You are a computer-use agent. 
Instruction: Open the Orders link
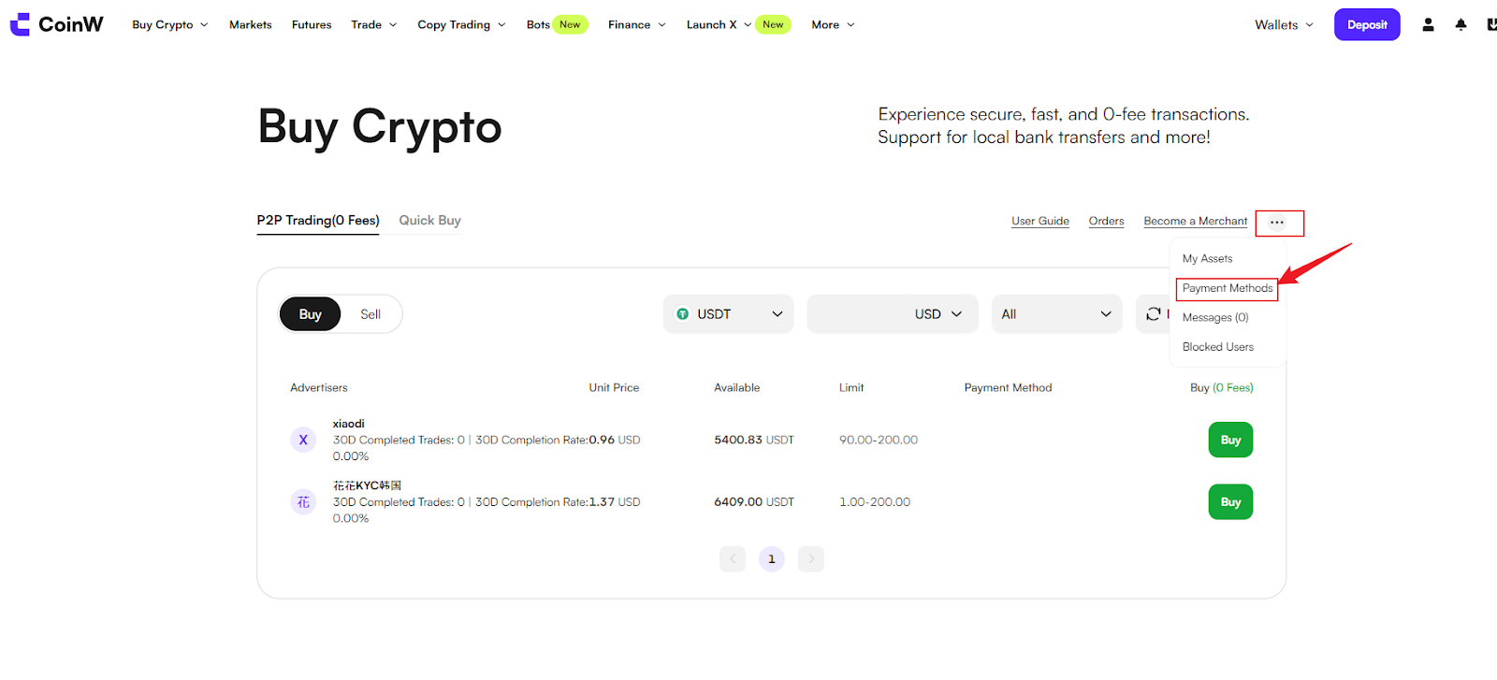[1107, 222]
